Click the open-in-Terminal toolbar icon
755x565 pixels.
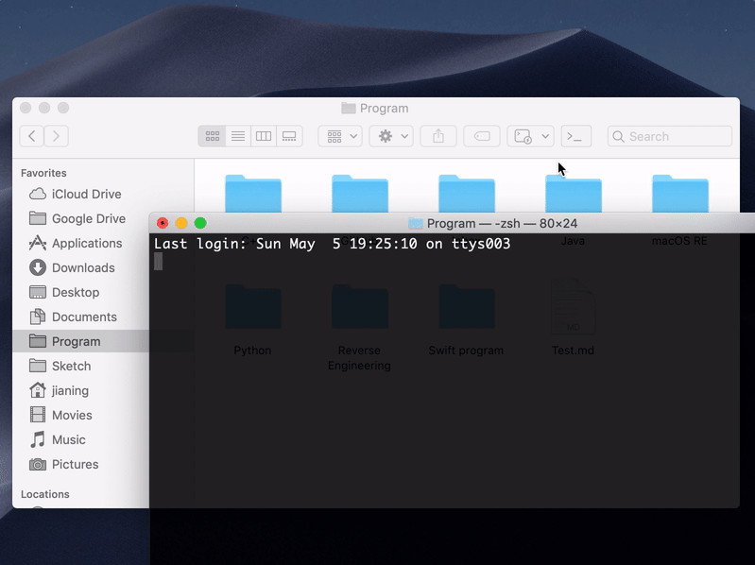(575, 136)
